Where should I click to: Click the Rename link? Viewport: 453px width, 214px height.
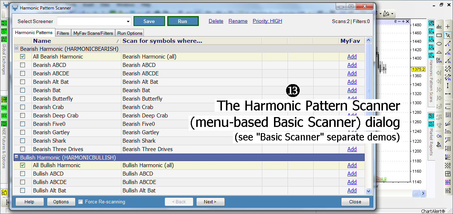[238, 21]
